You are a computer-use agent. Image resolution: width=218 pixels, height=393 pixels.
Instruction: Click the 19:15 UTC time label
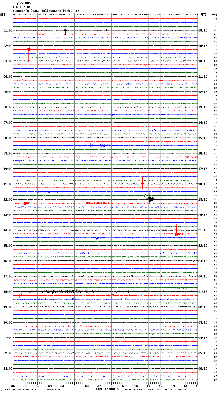coord(203,200)
